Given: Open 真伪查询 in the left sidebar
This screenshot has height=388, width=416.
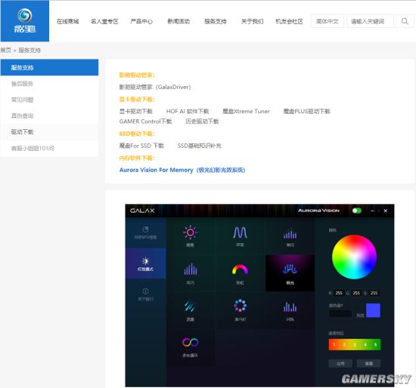Looking at the screenshot, I should [49, 115].
